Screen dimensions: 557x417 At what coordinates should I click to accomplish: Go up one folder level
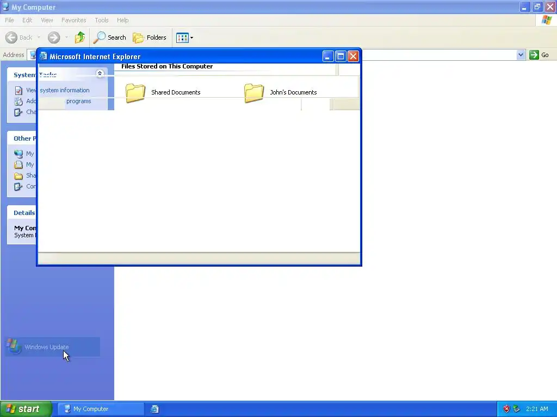pos(80,37)
